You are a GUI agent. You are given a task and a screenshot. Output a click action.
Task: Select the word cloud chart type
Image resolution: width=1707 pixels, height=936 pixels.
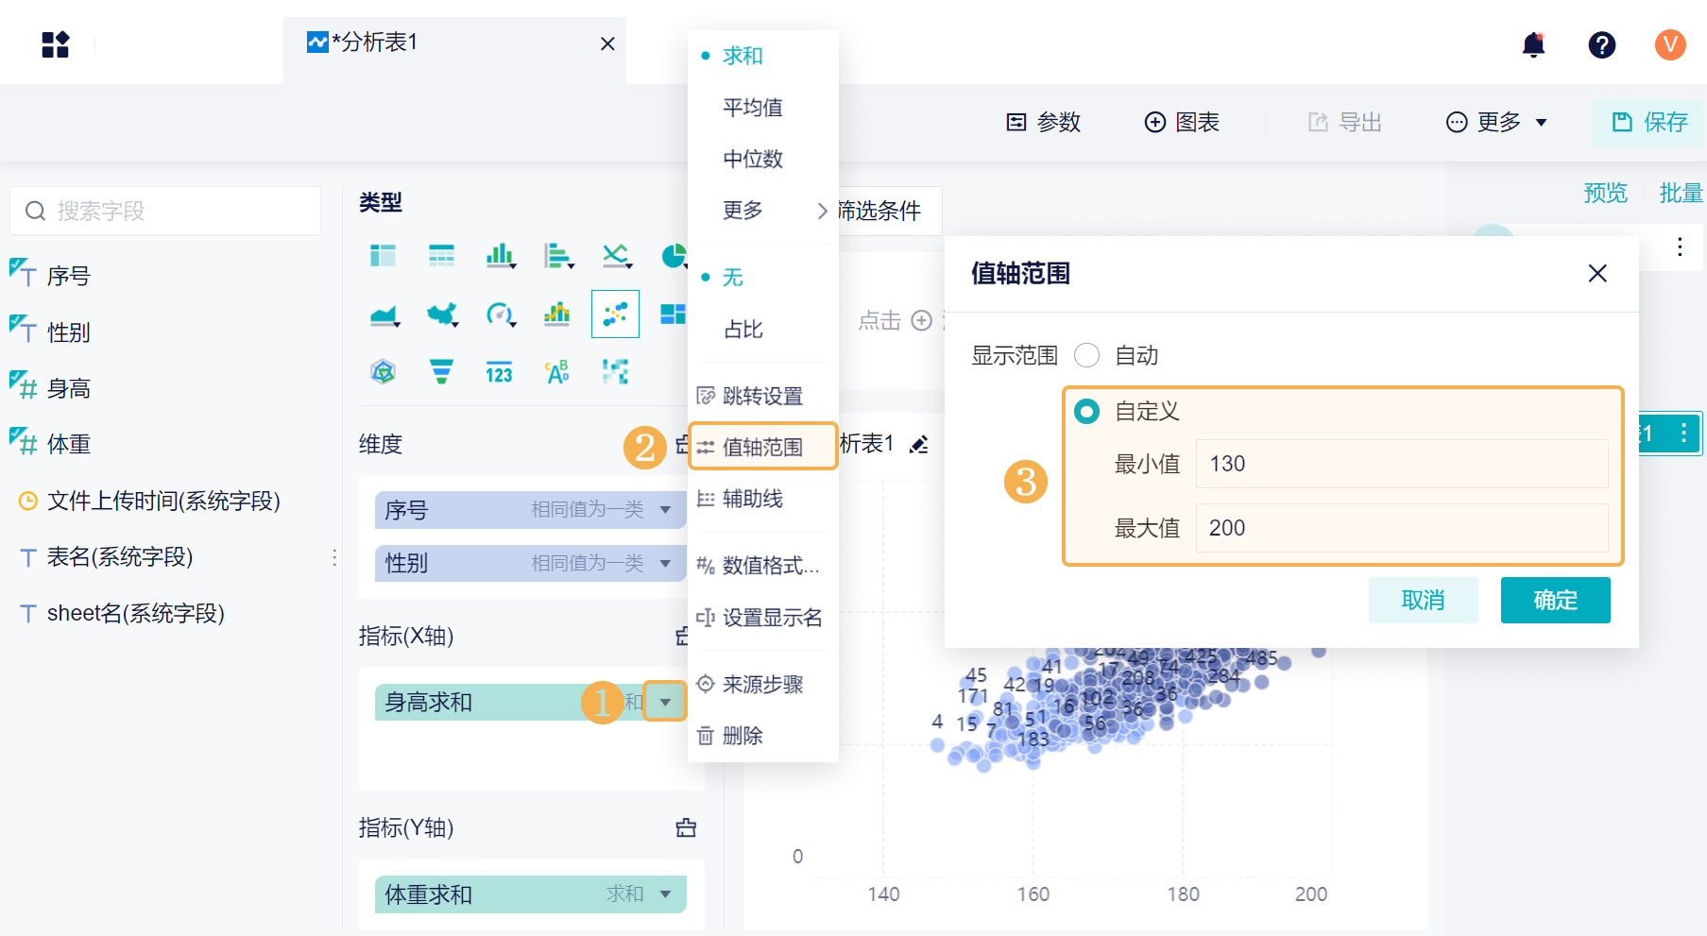[x=557, y=372]
